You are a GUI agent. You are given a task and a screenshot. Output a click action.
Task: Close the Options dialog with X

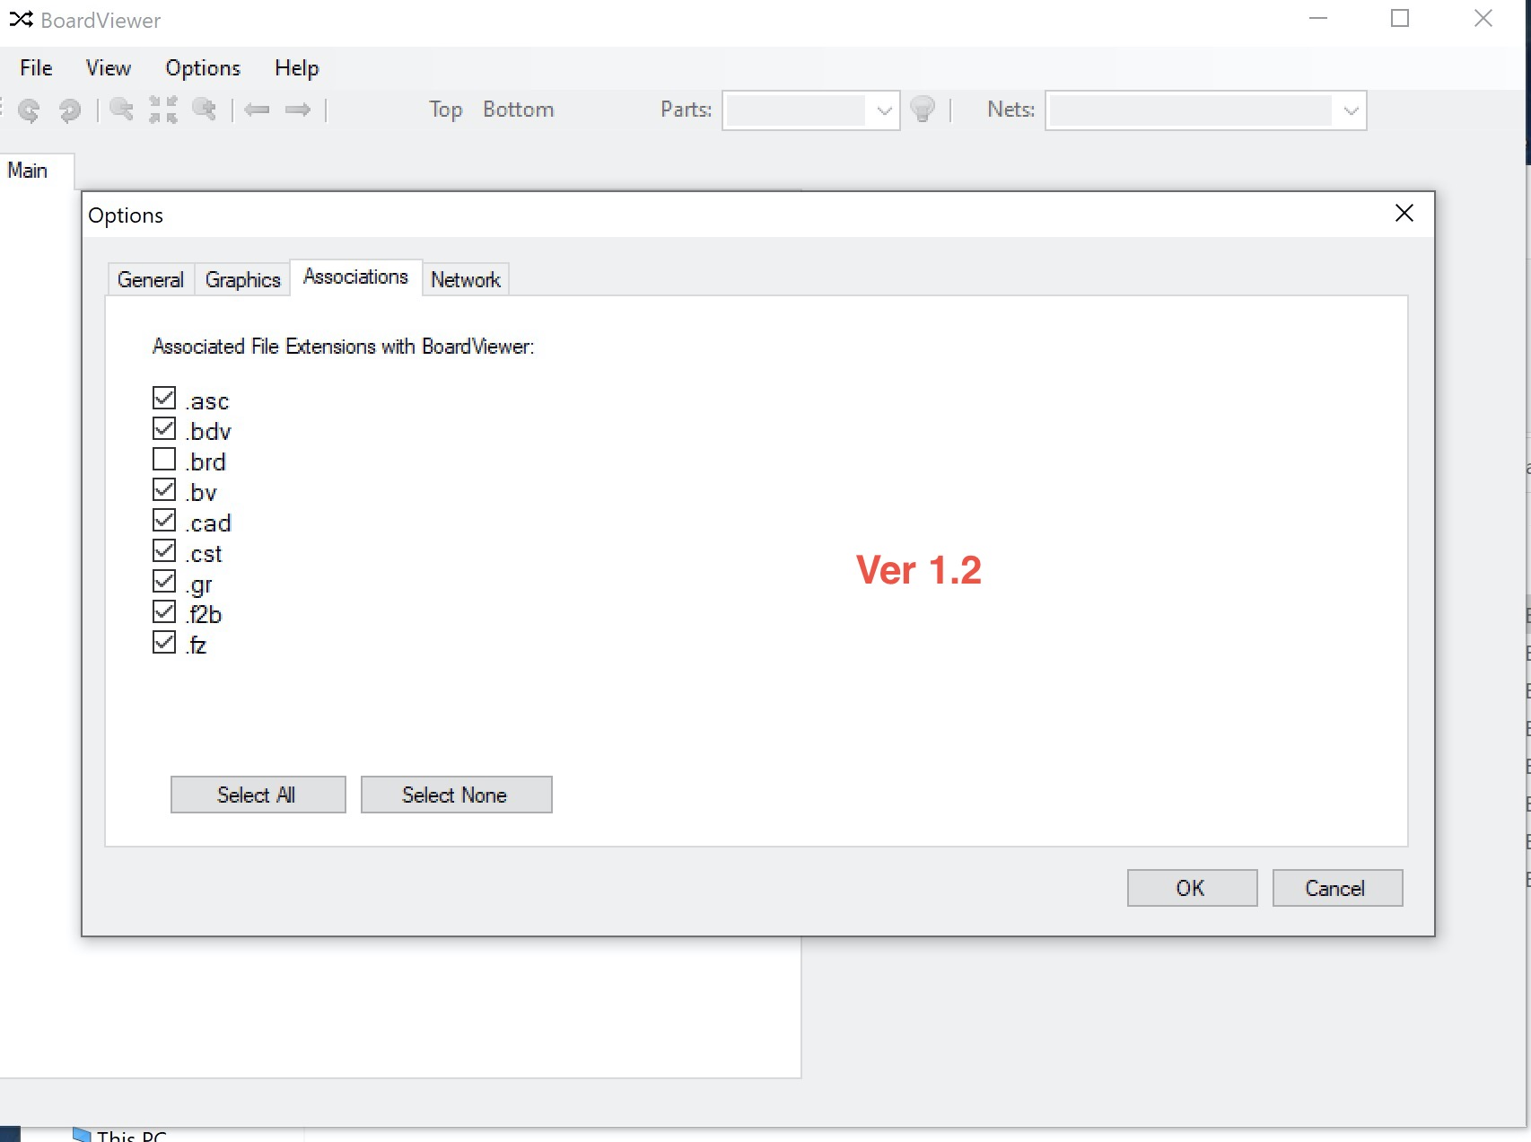pos(1404,213)
